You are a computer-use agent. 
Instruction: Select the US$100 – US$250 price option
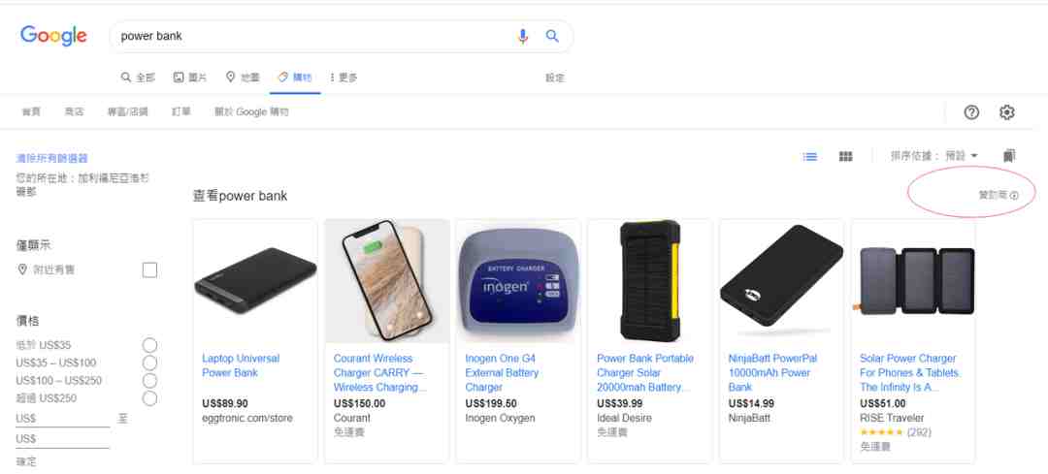tap(149, 381)
